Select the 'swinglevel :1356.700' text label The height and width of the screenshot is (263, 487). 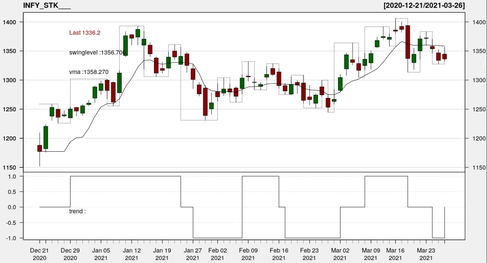pos(96,52)
